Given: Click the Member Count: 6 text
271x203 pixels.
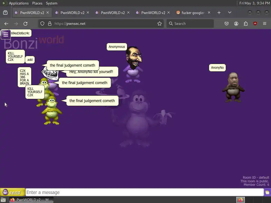Looking at the screenshot, I should tap(256, 185).
